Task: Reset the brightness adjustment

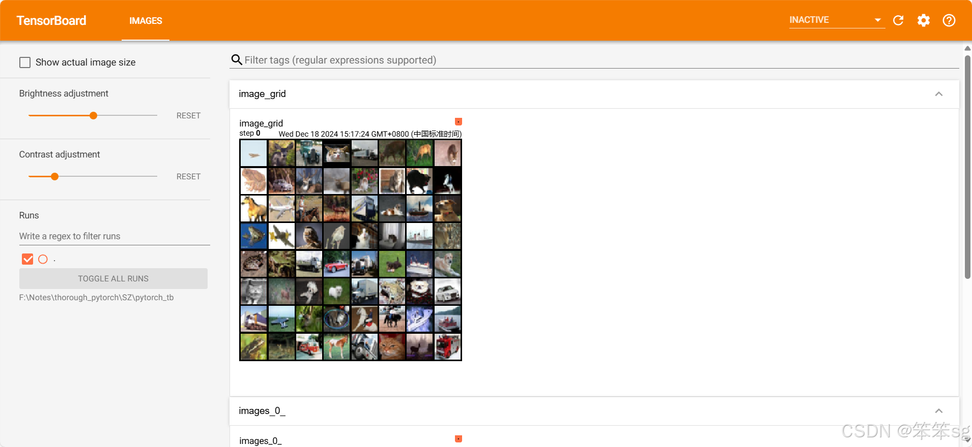Action: click(x=188, y=116)
